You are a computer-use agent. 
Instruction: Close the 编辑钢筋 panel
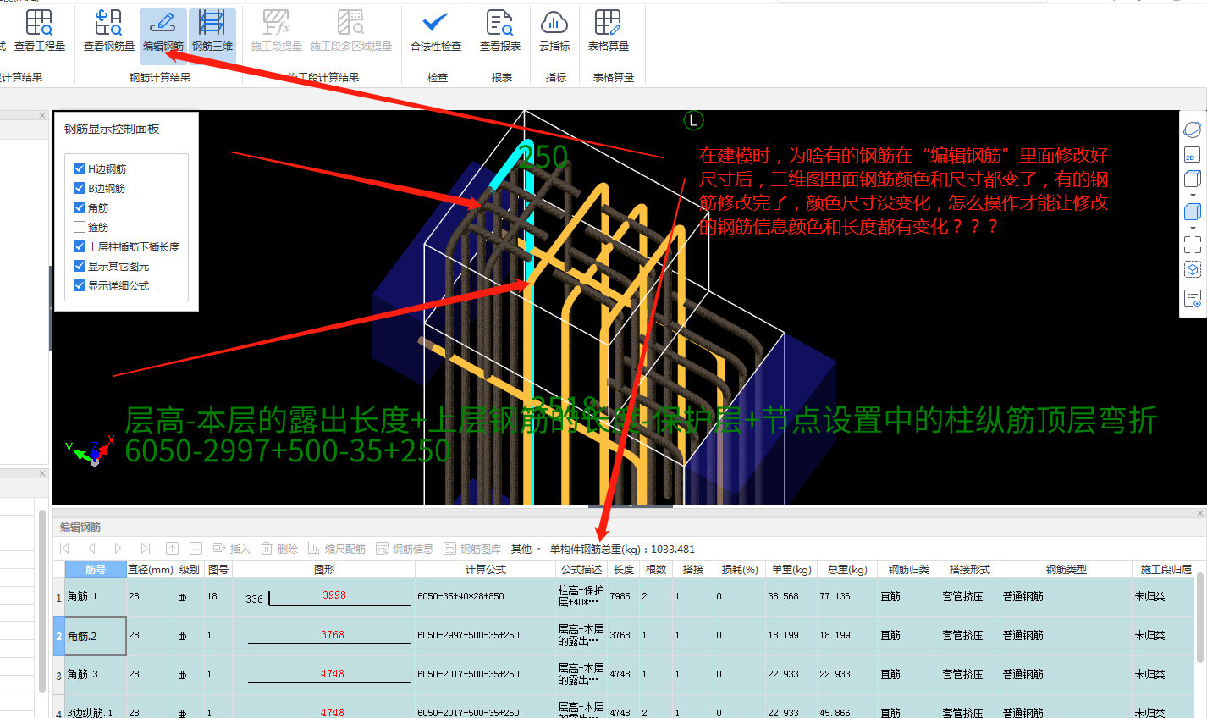coord(1200,513)
